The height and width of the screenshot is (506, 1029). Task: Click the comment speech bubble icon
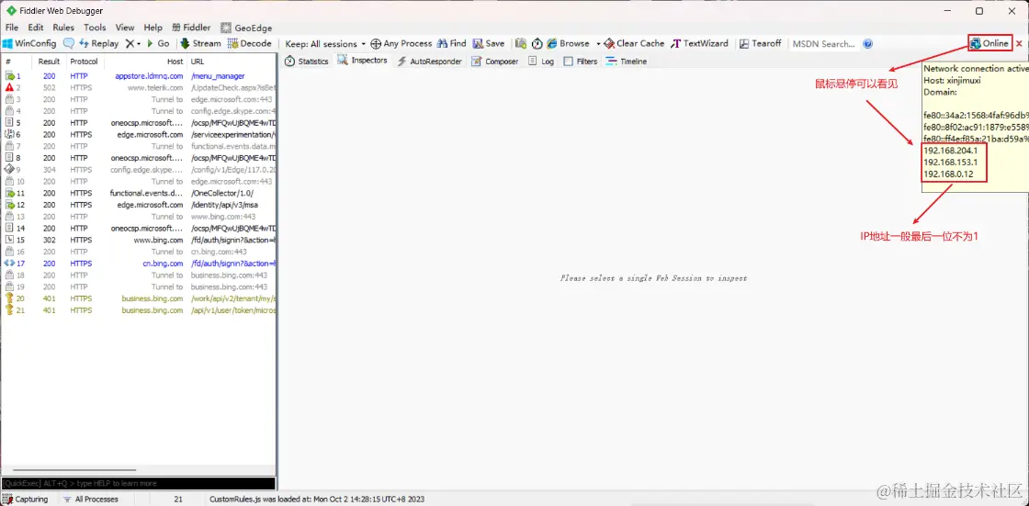tap(69, 43)
